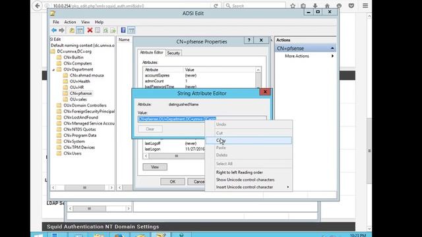This screenshot has height=237, width=422.
Task: Select CN=pfsense in the tree
Action: (x=80, y=93)
